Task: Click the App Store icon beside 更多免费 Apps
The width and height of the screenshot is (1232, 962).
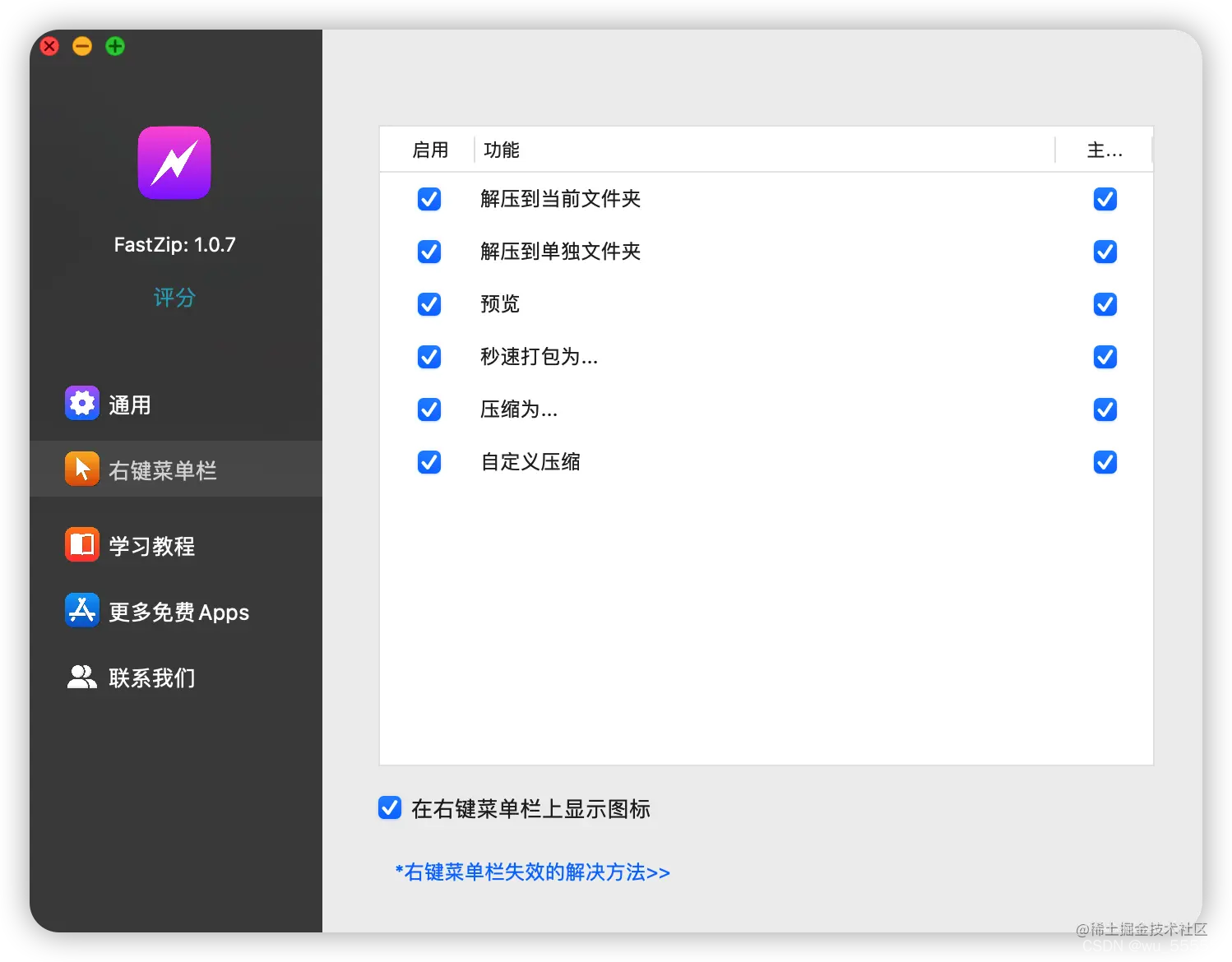Action: (81, 610)
